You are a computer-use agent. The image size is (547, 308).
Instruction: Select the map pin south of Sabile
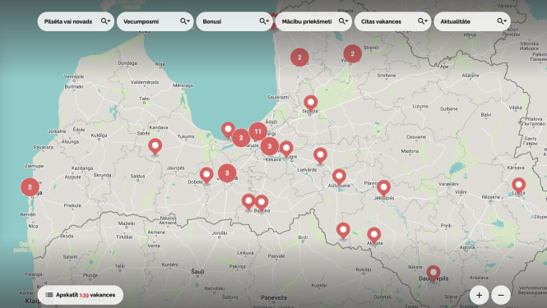click(155, 147)
